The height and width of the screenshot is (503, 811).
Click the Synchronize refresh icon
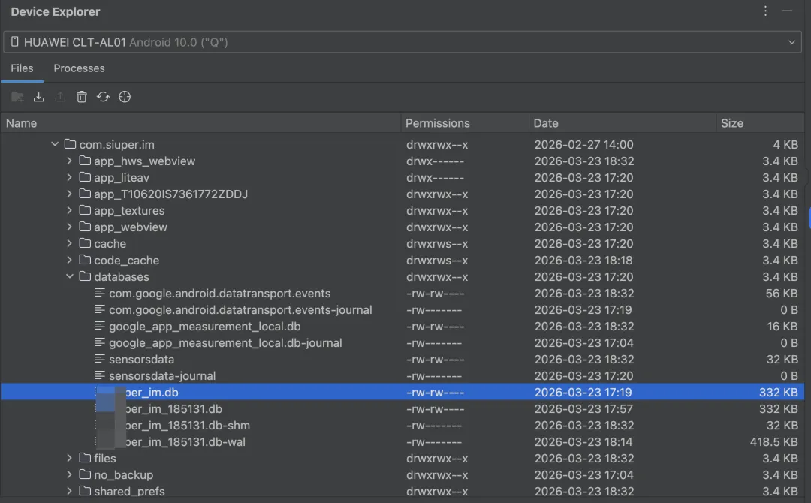104,97
